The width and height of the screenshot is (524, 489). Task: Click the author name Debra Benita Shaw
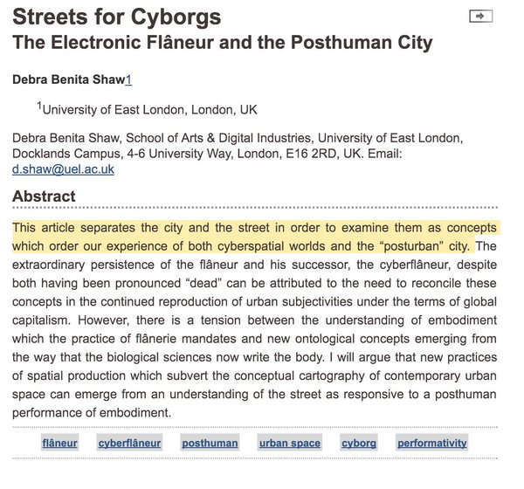pos(68,79)
